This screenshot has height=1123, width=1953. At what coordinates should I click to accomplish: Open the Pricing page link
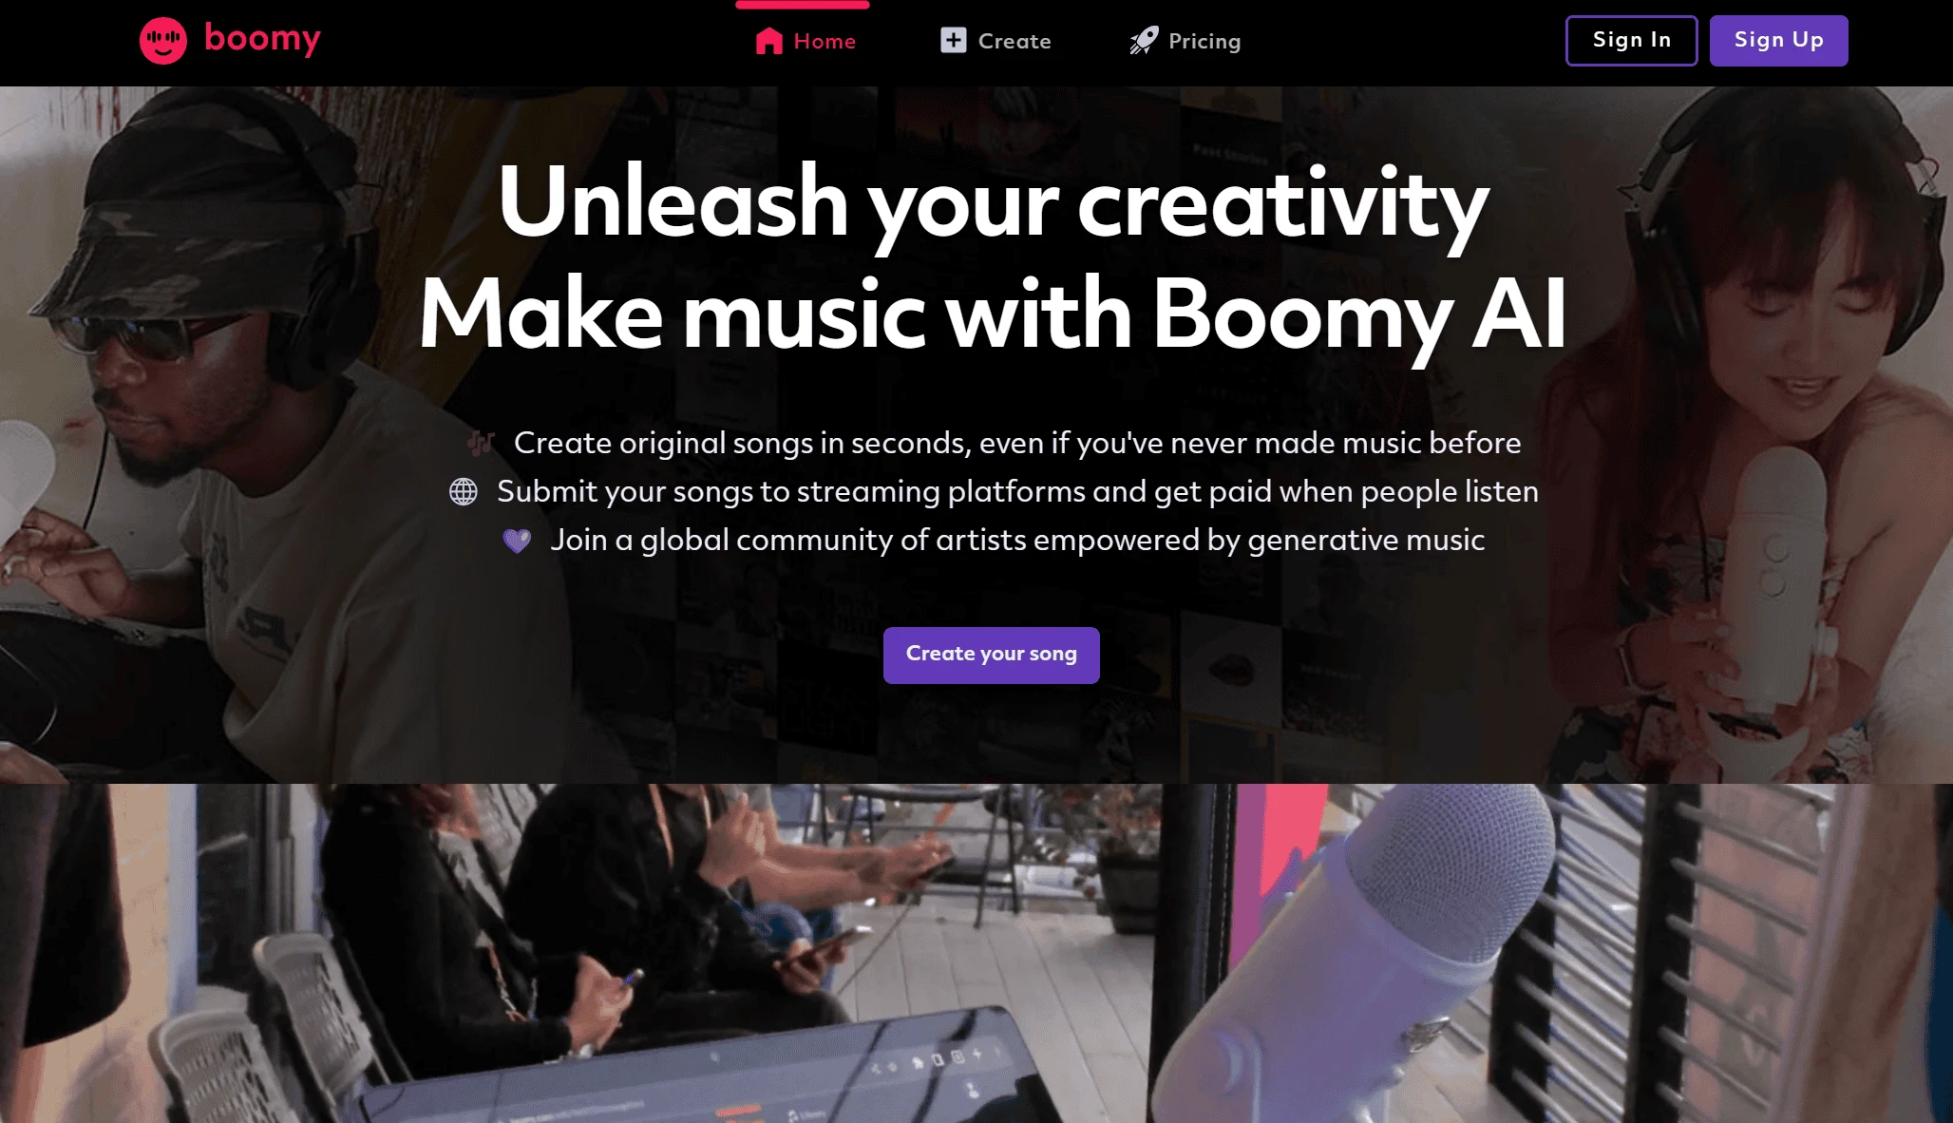click(x=1204, y=41)
